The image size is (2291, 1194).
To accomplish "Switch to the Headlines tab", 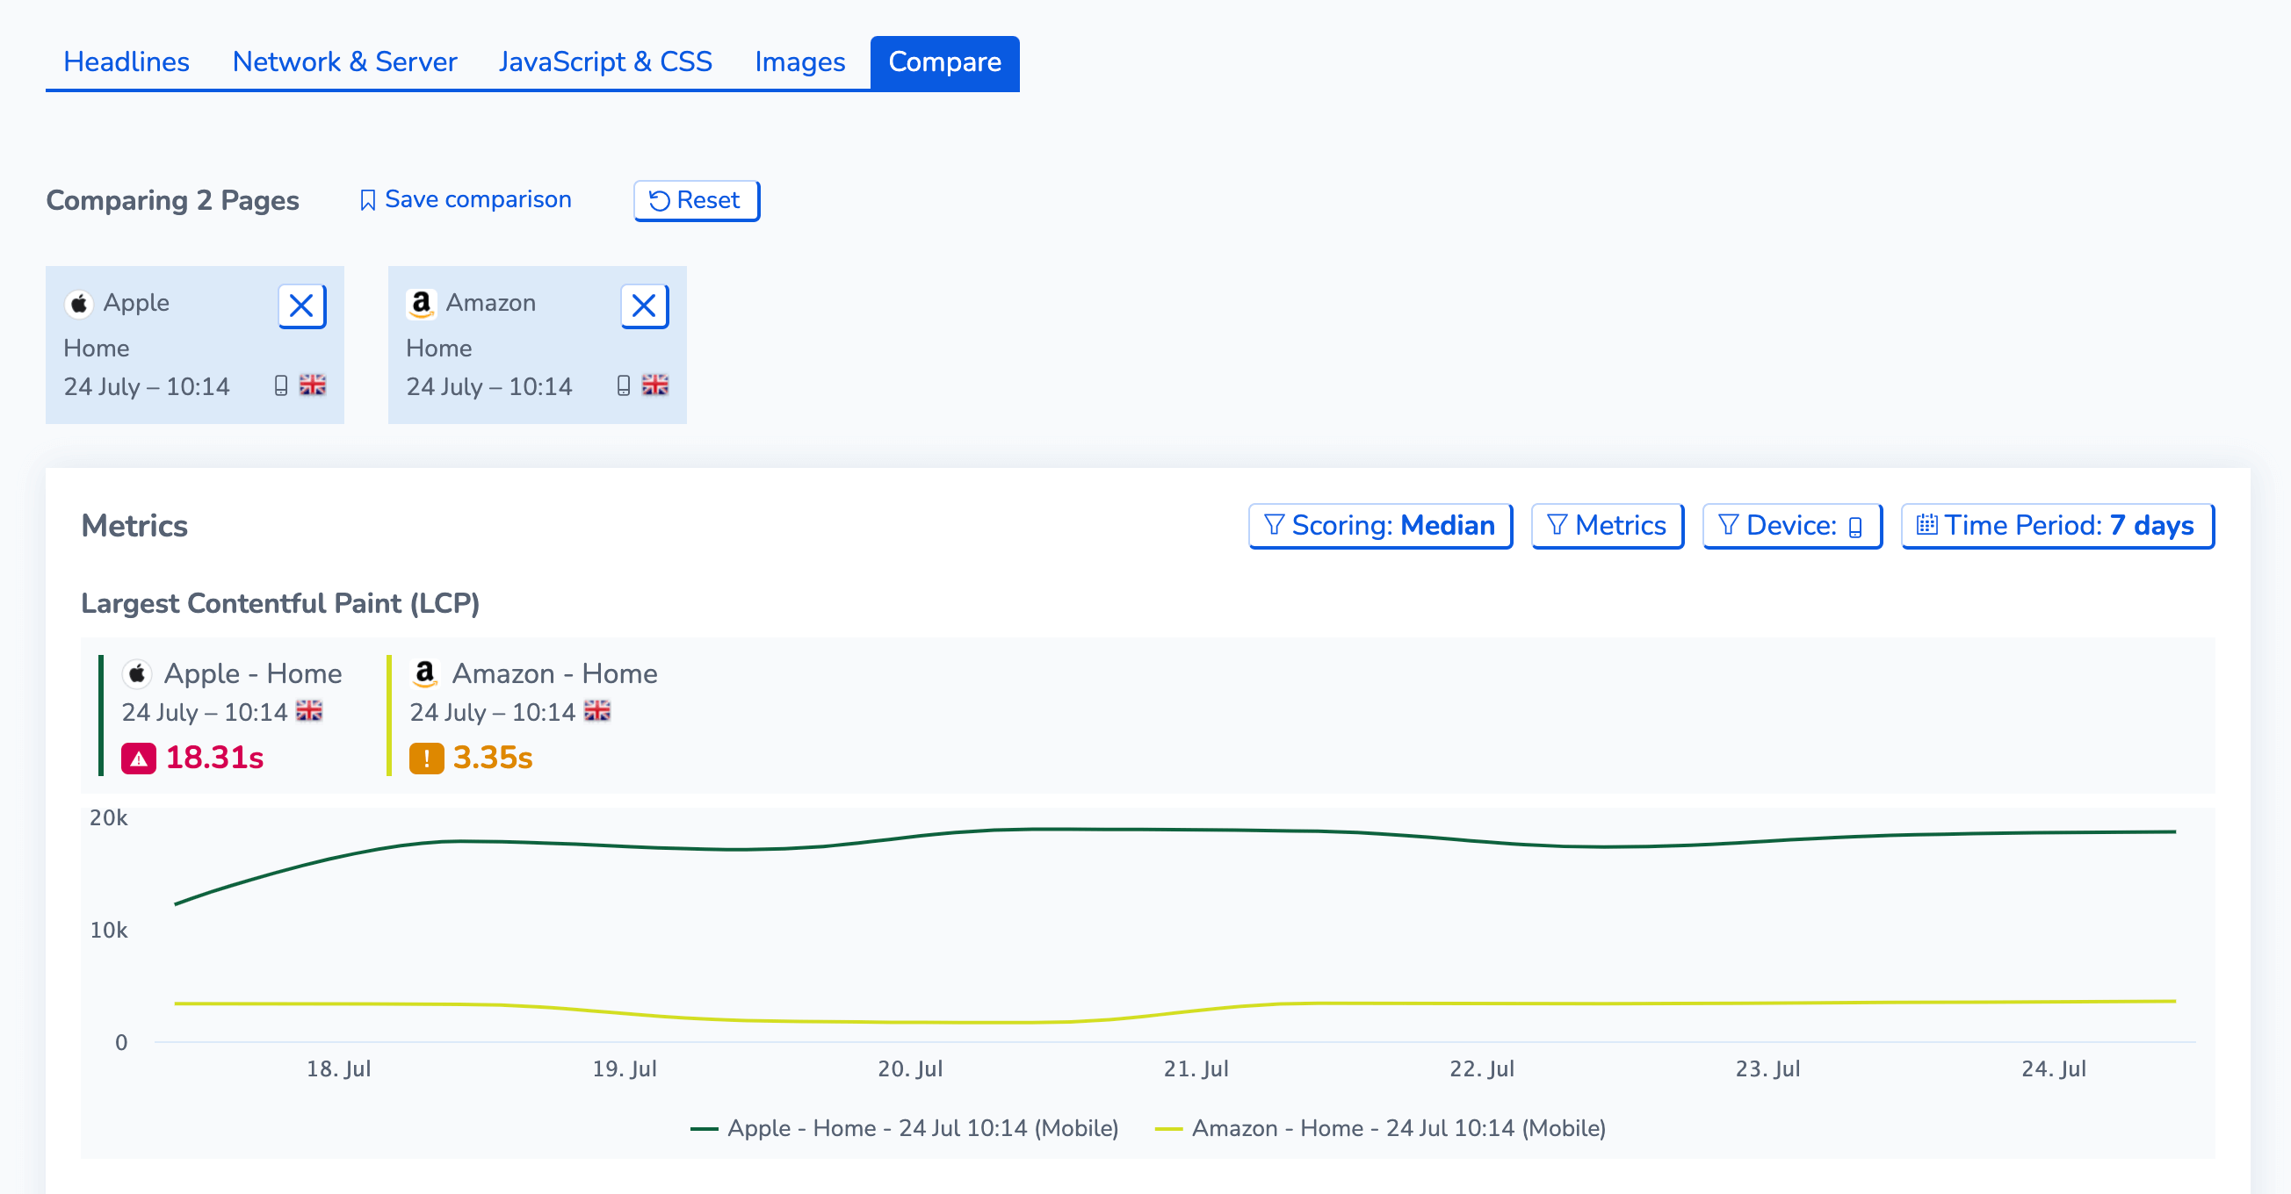I will click(x=127, y=62).
